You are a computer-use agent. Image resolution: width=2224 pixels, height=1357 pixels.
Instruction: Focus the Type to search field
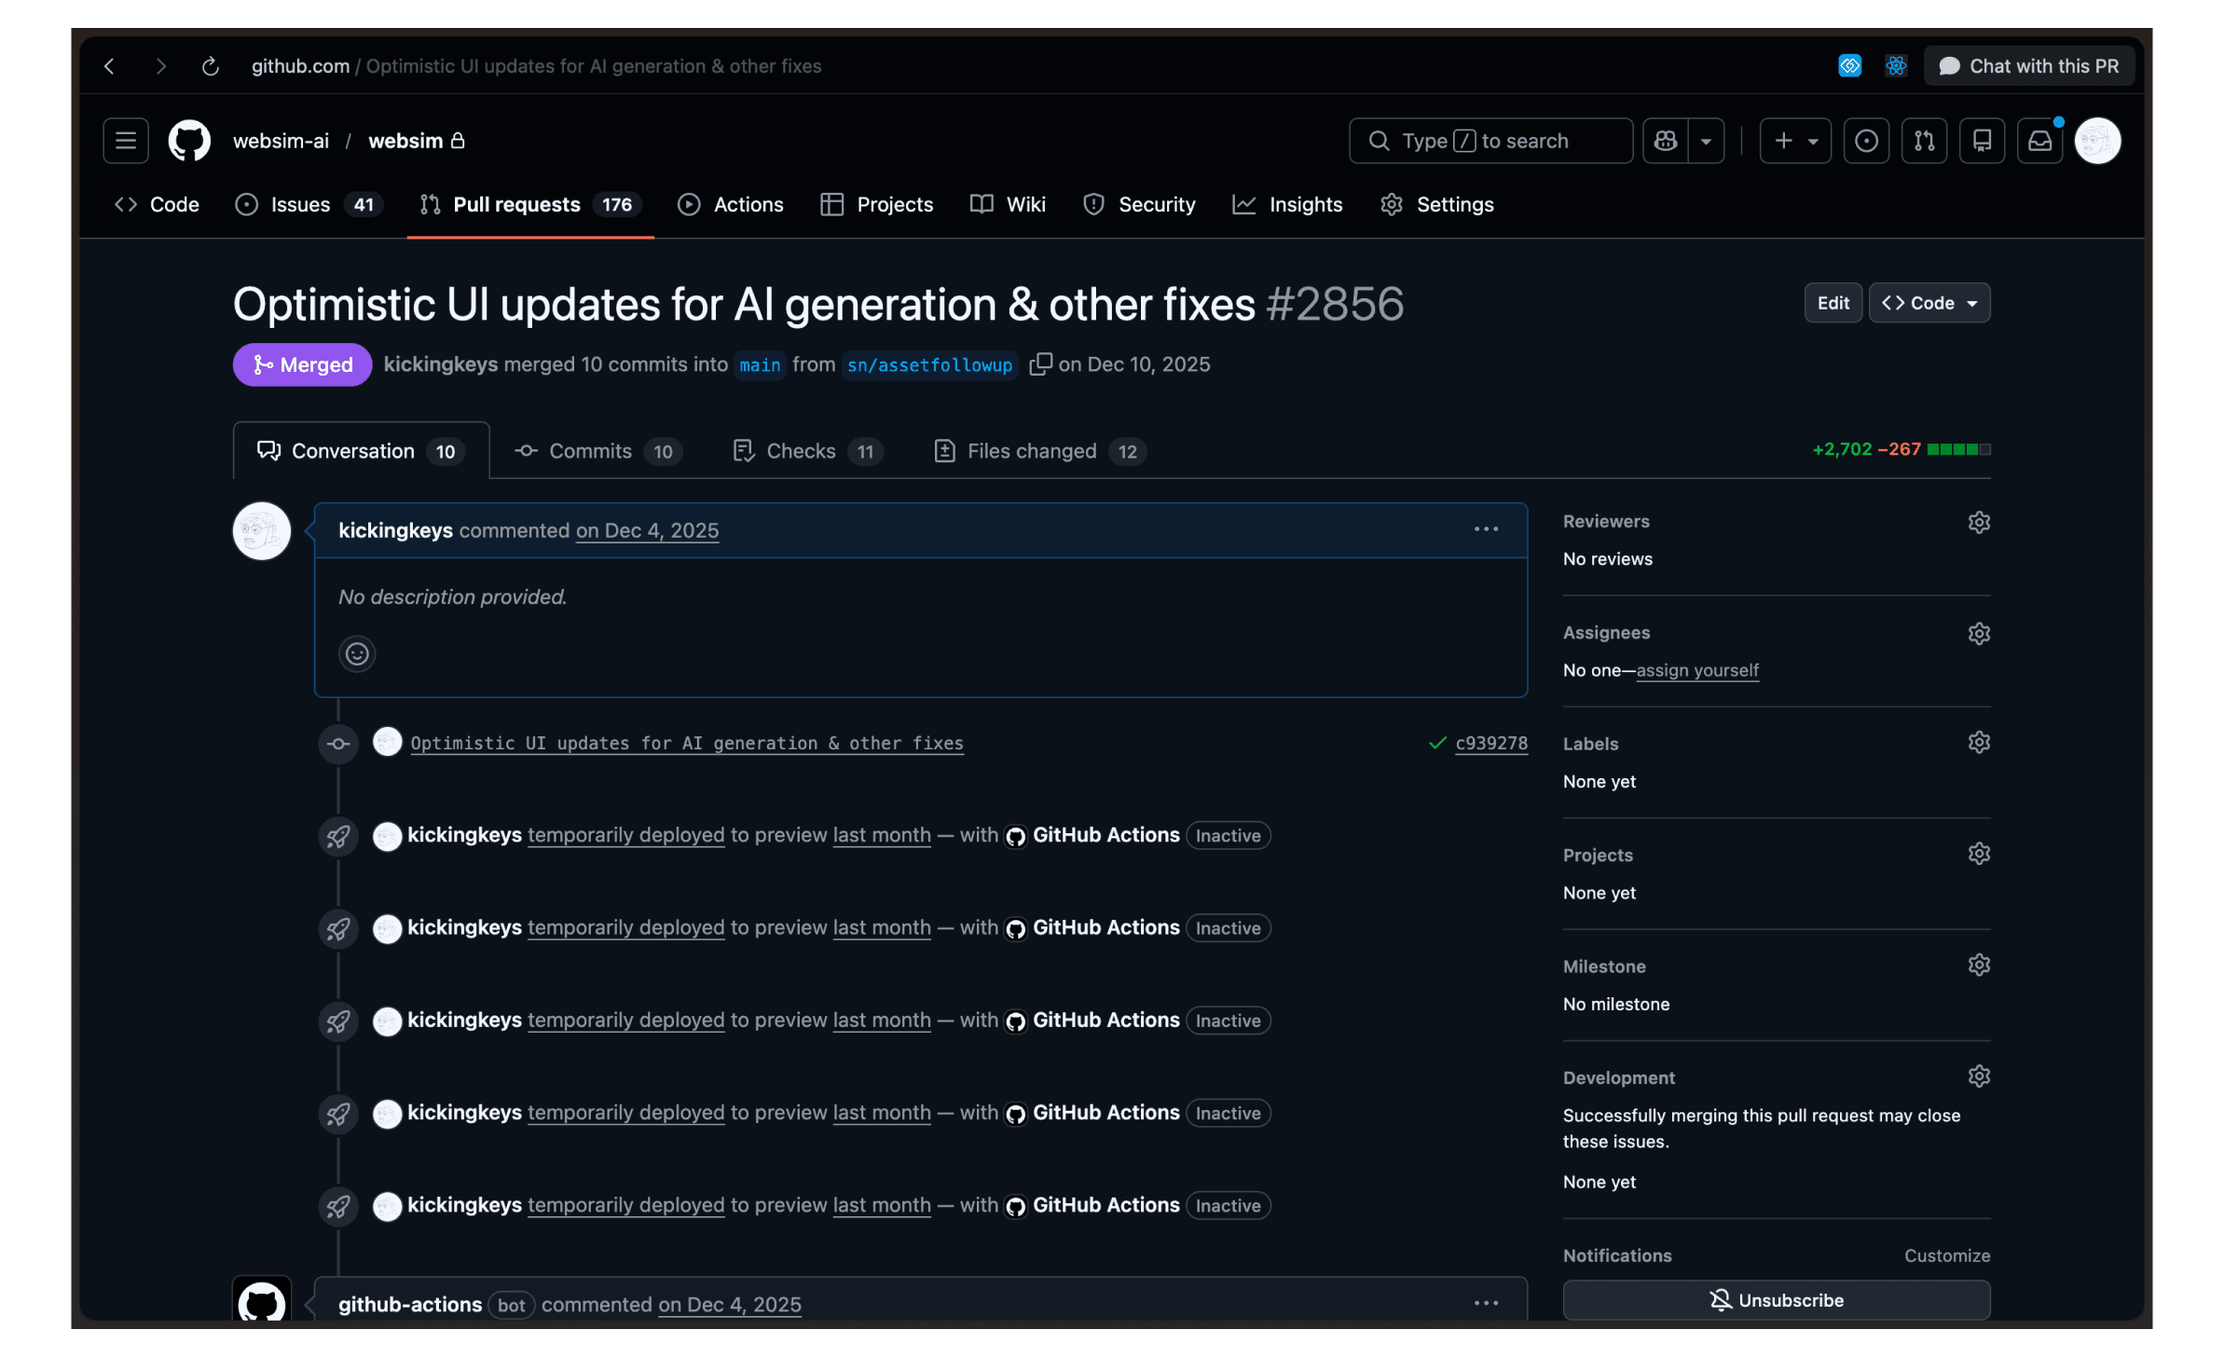click(1490, 141)
